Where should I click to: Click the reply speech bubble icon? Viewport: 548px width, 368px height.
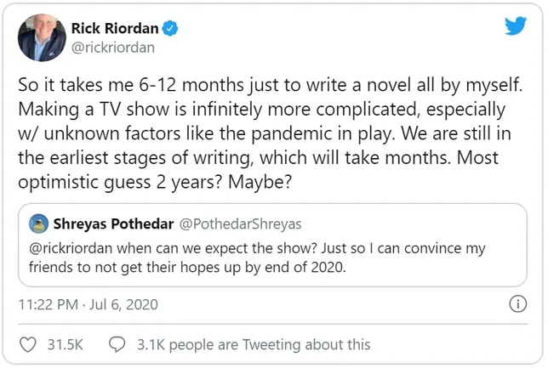117,344
